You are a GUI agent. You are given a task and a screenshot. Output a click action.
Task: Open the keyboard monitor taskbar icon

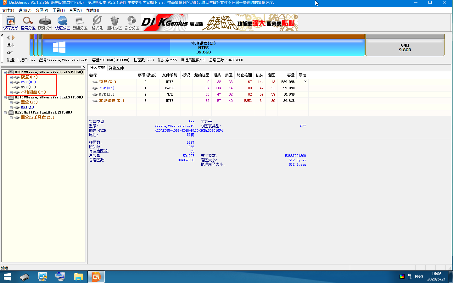pyautogui.click(x=60, y=277)
